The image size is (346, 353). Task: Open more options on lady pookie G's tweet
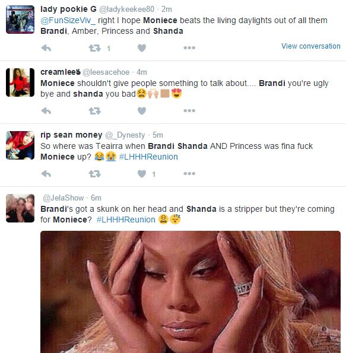click(189, 47)
